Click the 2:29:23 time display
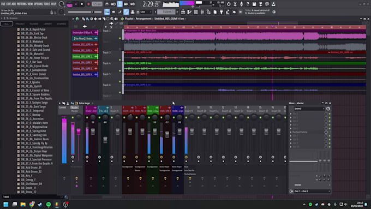The width and height of the screenshot is (371, 209). 151,4
